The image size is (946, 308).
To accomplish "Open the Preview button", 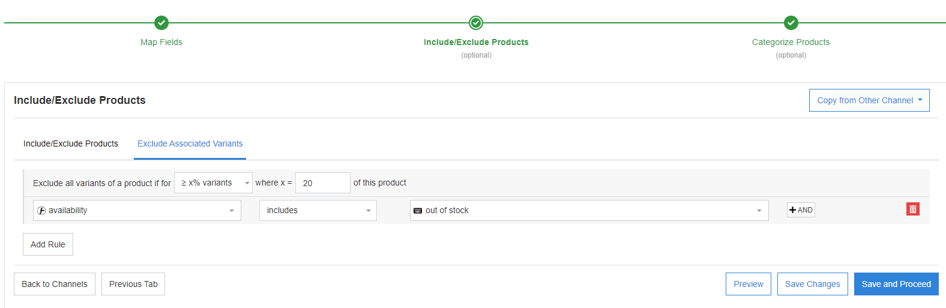I will (748, 284).
